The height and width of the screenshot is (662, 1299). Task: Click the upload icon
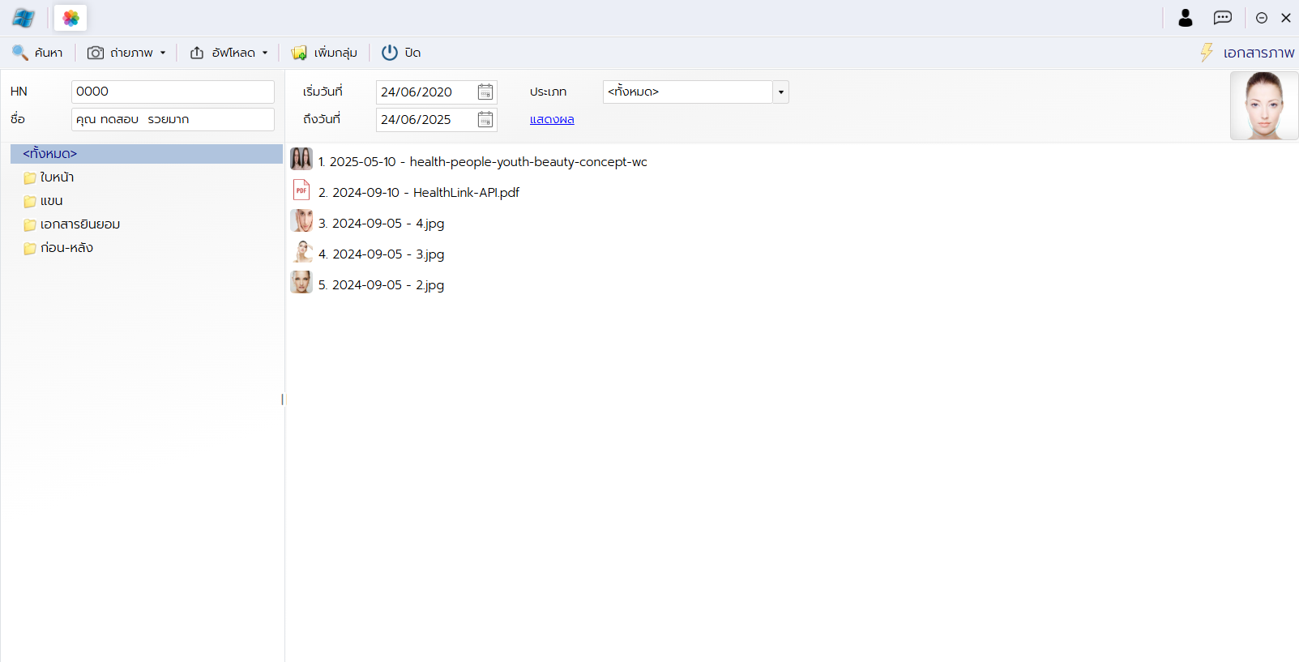(x=197, y=53)
